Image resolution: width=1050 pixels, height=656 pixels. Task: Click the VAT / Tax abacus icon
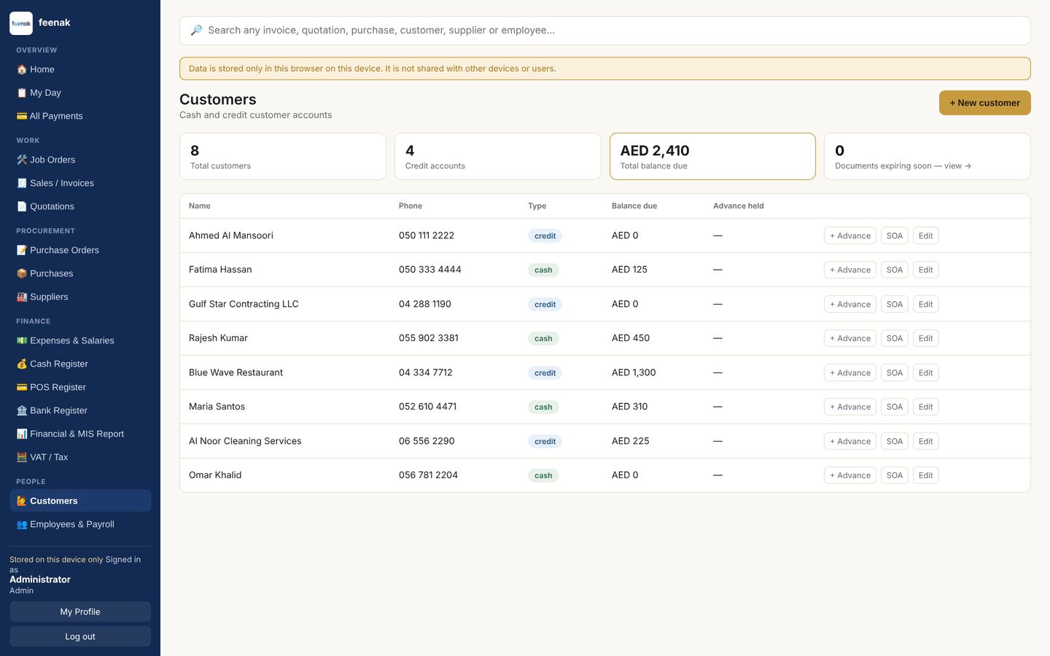click(22, 457)
